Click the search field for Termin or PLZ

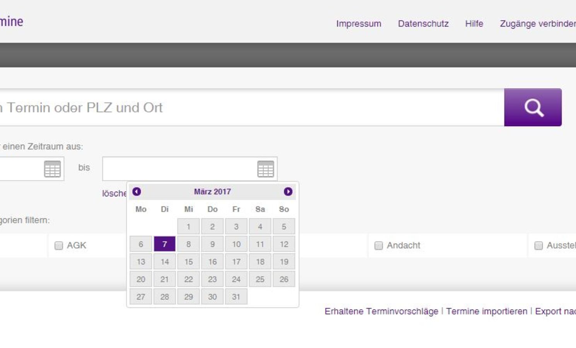point(251,107)
